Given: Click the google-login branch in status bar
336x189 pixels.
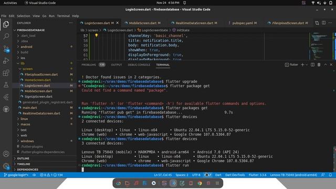Looking at the screenshot, I should [16, 175].
